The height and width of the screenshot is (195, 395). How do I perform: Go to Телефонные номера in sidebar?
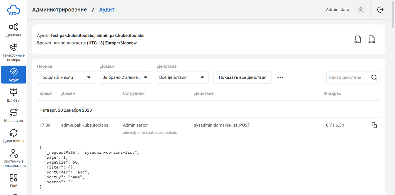[13, 52]
